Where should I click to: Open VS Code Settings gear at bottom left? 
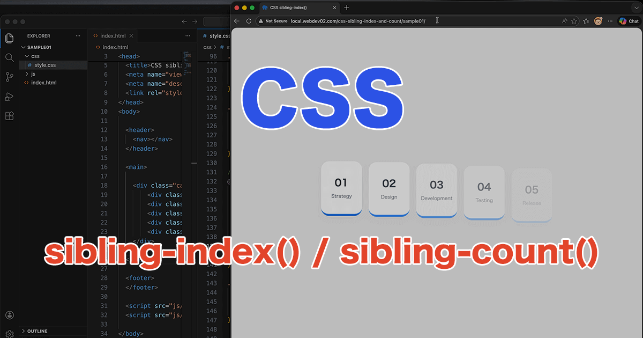coord(9,334)
